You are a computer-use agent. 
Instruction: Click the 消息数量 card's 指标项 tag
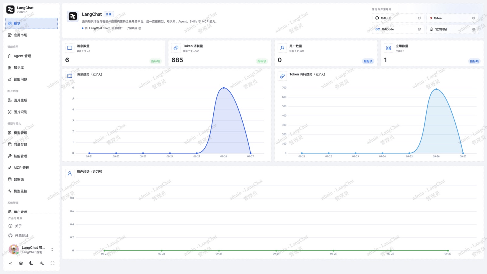click(x=156, y=61)
